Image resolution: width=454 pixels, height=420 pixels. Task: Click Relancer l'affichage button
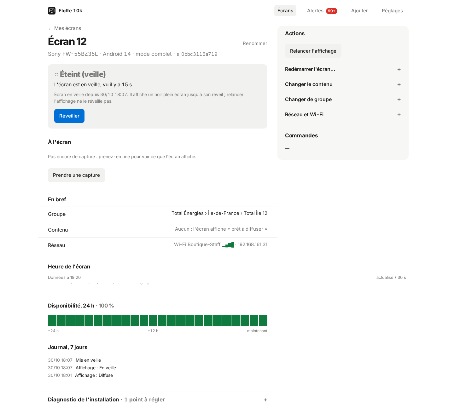(x=313, y=51)
